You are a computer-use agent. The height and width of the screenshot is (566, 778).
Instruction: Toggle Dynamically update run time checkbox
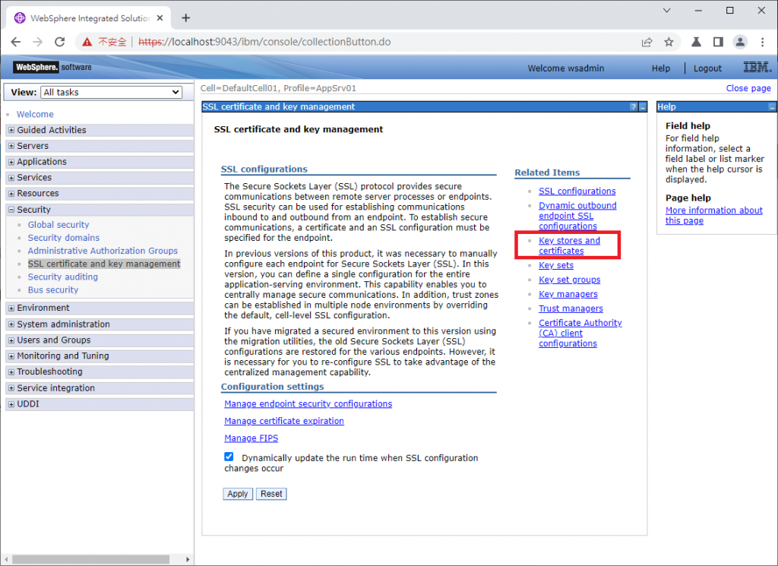[x=229, y=457]
